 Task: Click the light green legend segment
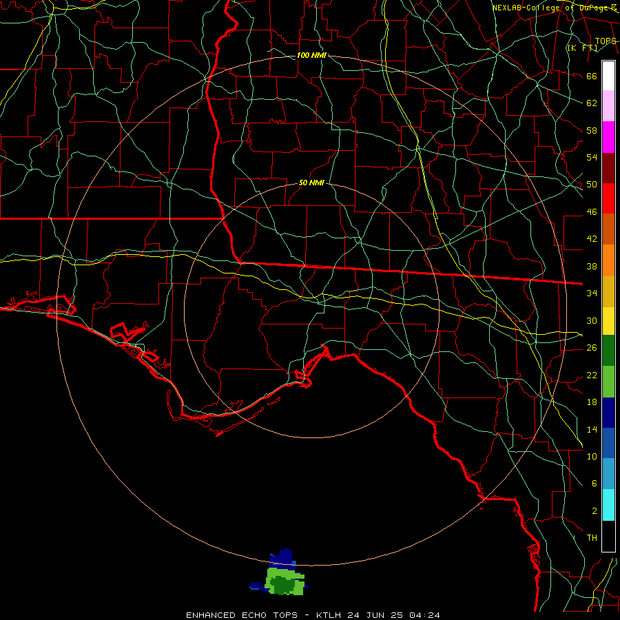608,382
